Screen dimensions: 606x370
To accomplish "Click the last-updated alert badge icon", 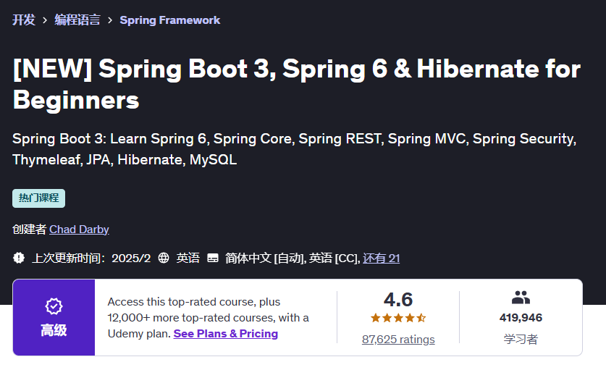I will pos(19,258).
